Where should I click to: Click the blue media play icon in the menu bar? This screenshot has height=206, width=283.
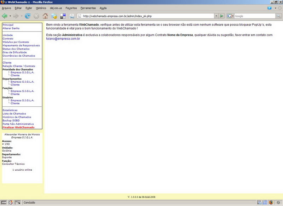tap(270, 8)
